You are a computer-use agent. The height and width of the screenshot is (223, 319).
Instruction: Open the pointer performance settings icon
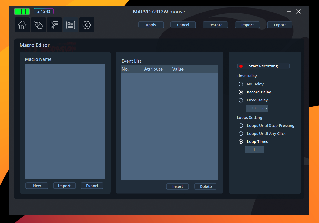(x=54, y=25)
